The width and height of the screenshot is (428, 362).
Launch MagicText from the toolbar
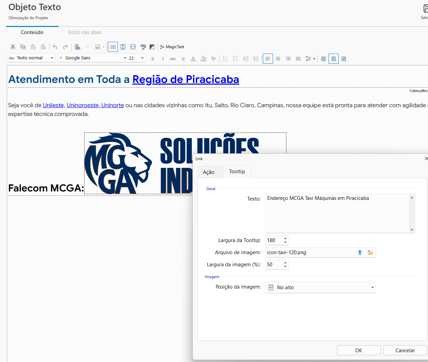(172, 47)
